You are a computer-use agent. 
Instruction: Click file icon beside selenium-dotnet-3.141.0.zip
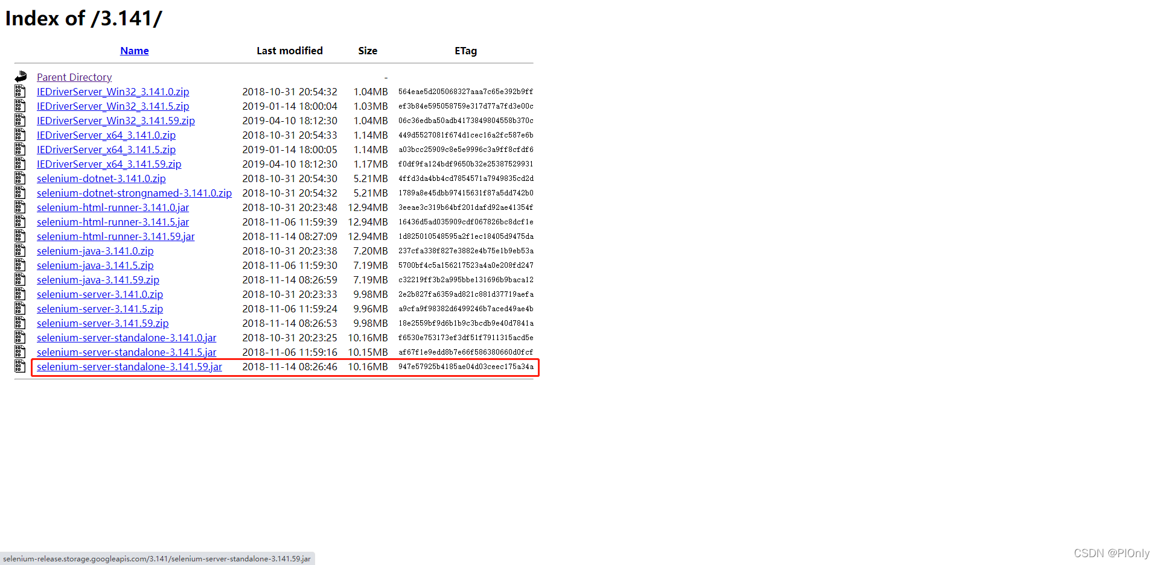tap(20, 178)
